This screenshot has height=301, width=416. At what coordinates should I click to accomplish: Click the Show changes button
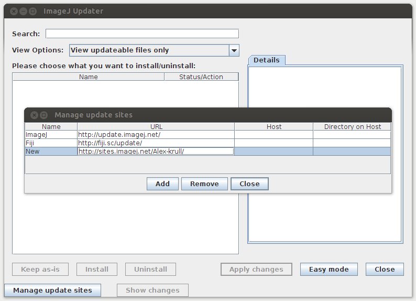click(152, 290)
